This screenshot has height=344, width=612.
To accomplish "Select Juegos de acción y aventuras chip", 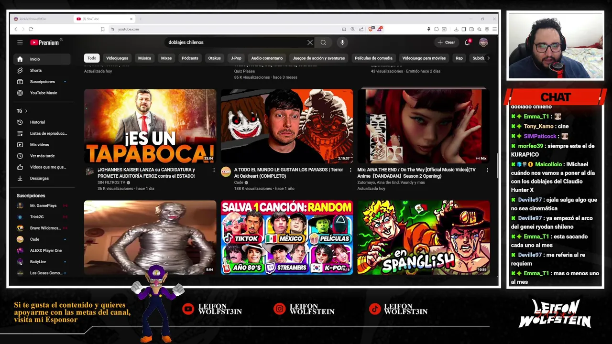I will click(318, 58).
